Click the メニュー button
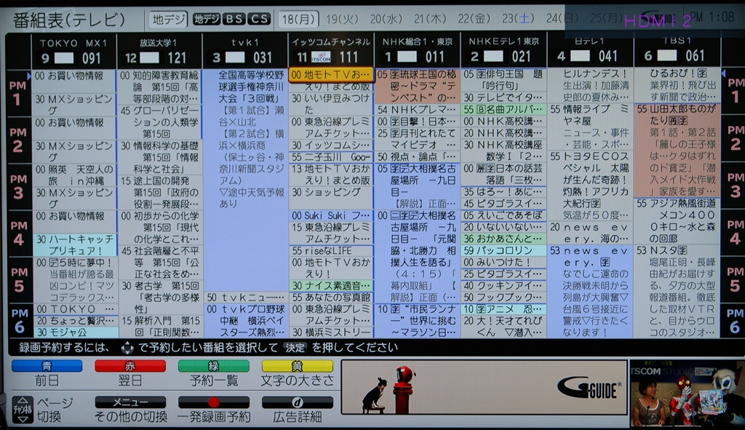 (x=130, y=402)
